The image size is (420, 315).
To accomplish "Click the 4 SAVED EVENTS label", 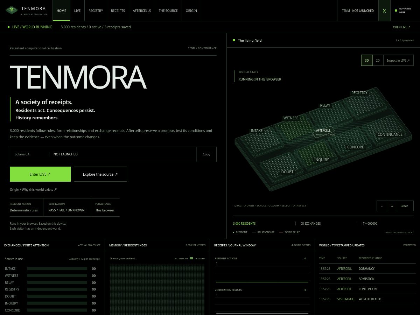I will coord(301,245).
